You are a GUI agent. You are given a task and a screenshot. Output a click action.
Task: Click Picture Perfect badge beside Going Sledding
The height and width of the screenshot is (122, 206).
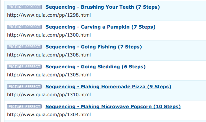point(24,66)
